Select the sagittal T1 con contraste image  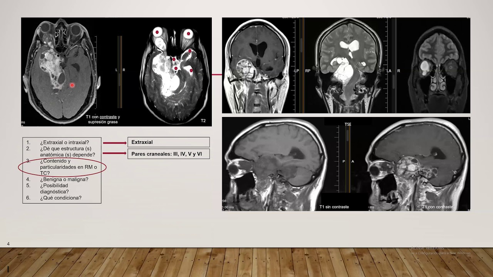tap(418, 164)
